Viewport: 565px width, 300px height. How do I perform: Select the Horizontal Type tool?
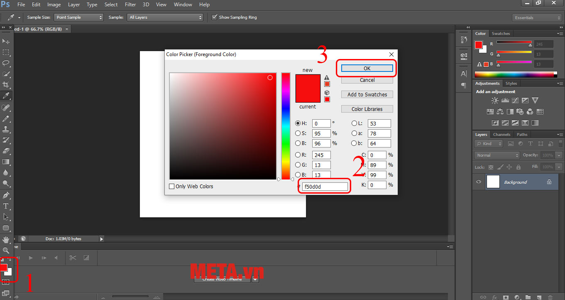tap(6, 206)
